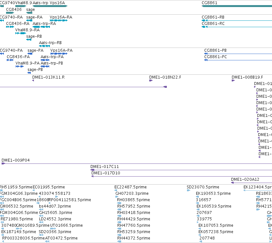This screenshot has height=243, width=272.
Task: Click the CG8436-PA protein label
Action: [18, 57]
